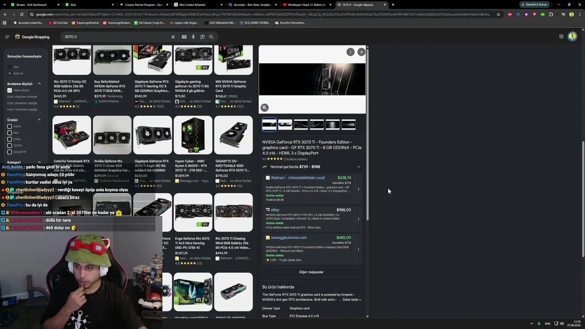Open the Google Shopping main menu (hamburger)
The image size is (585, 329).
(x=7, y=37)
